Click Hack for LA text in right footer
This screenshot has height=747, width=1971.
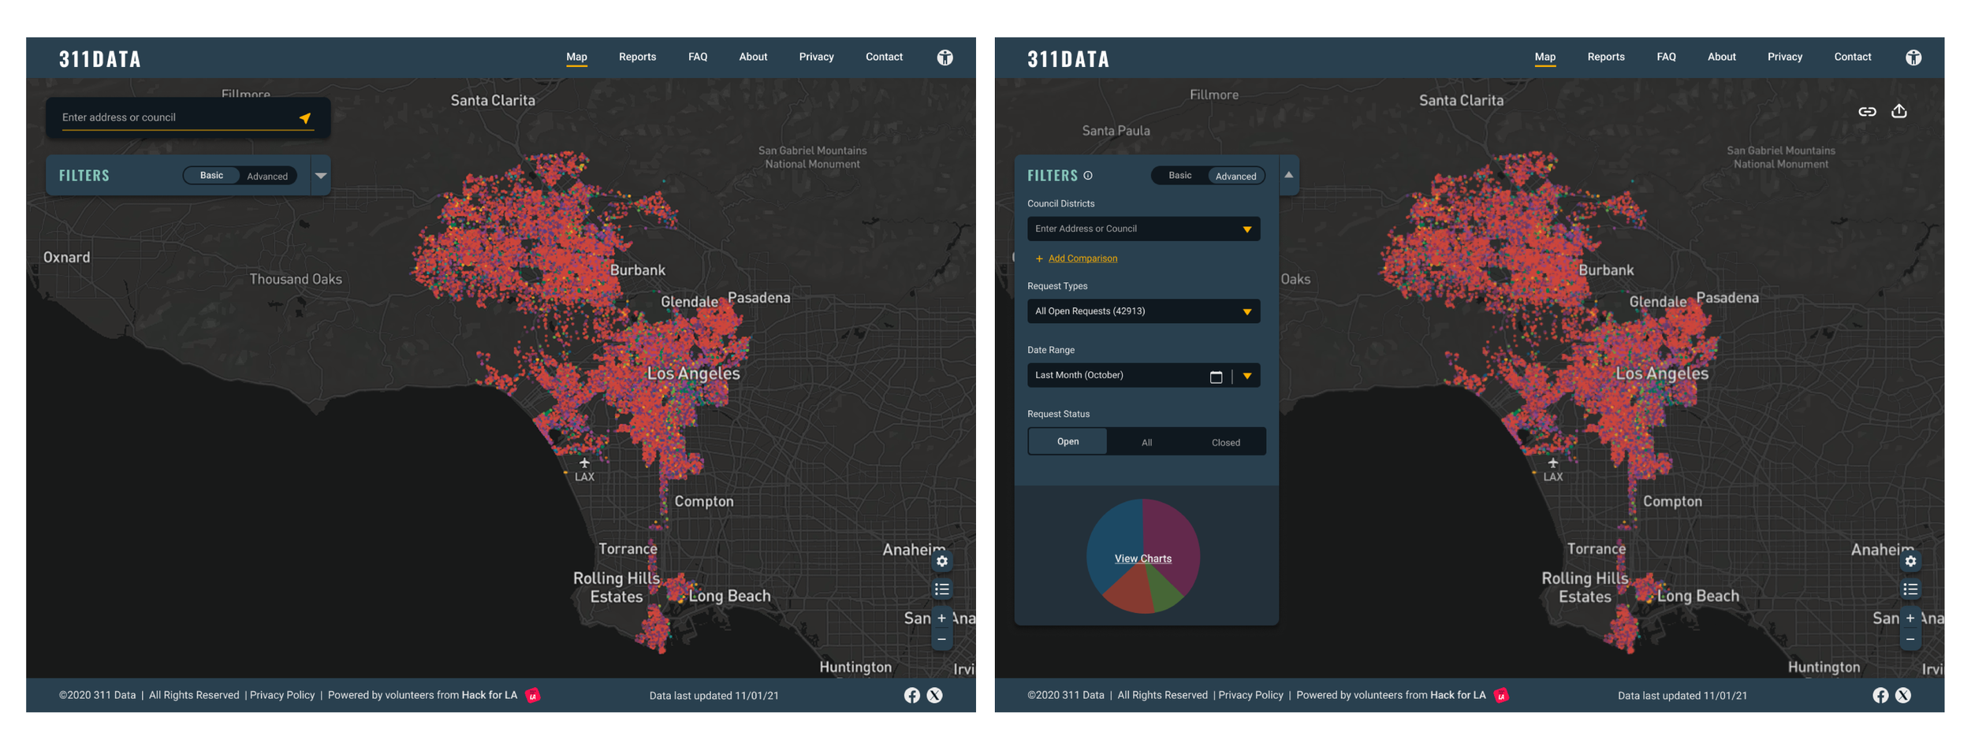pyautogui.click(x=1458, y=695)
